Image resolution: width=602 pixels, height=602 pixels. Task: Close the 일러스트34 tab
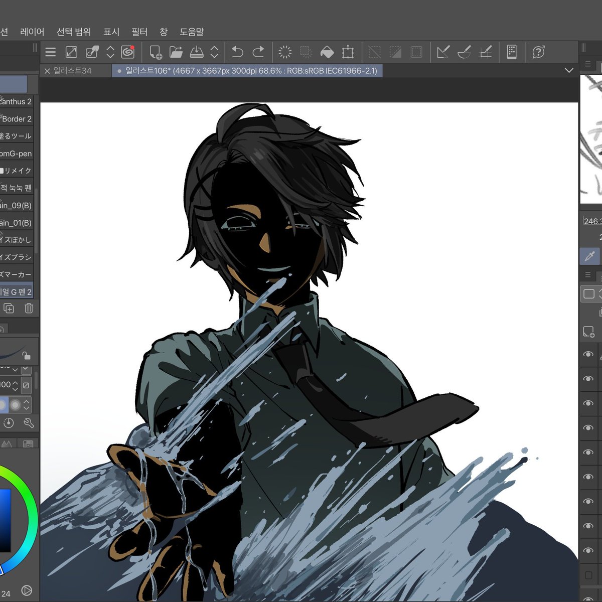pos(47,71)
